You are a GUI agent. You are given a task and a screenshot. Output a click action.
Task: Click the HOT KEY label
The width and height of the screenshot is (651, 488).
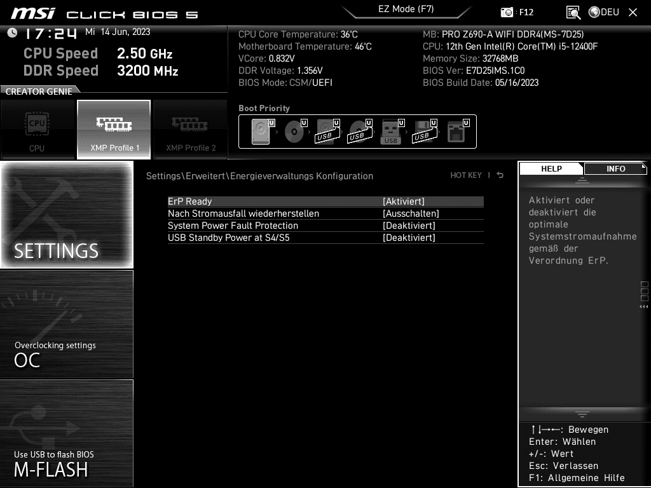[466, 175]
